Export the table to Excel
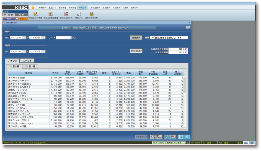This screenshot has height=151, width=261. 166,137
